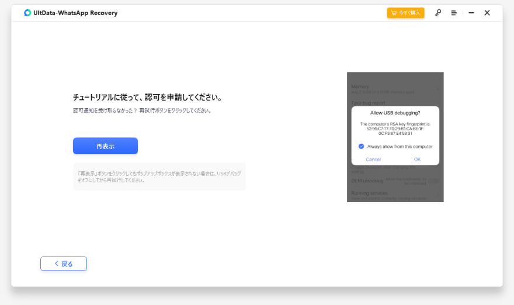
Task: Click the UltData app logo icon
Action: 27,13
